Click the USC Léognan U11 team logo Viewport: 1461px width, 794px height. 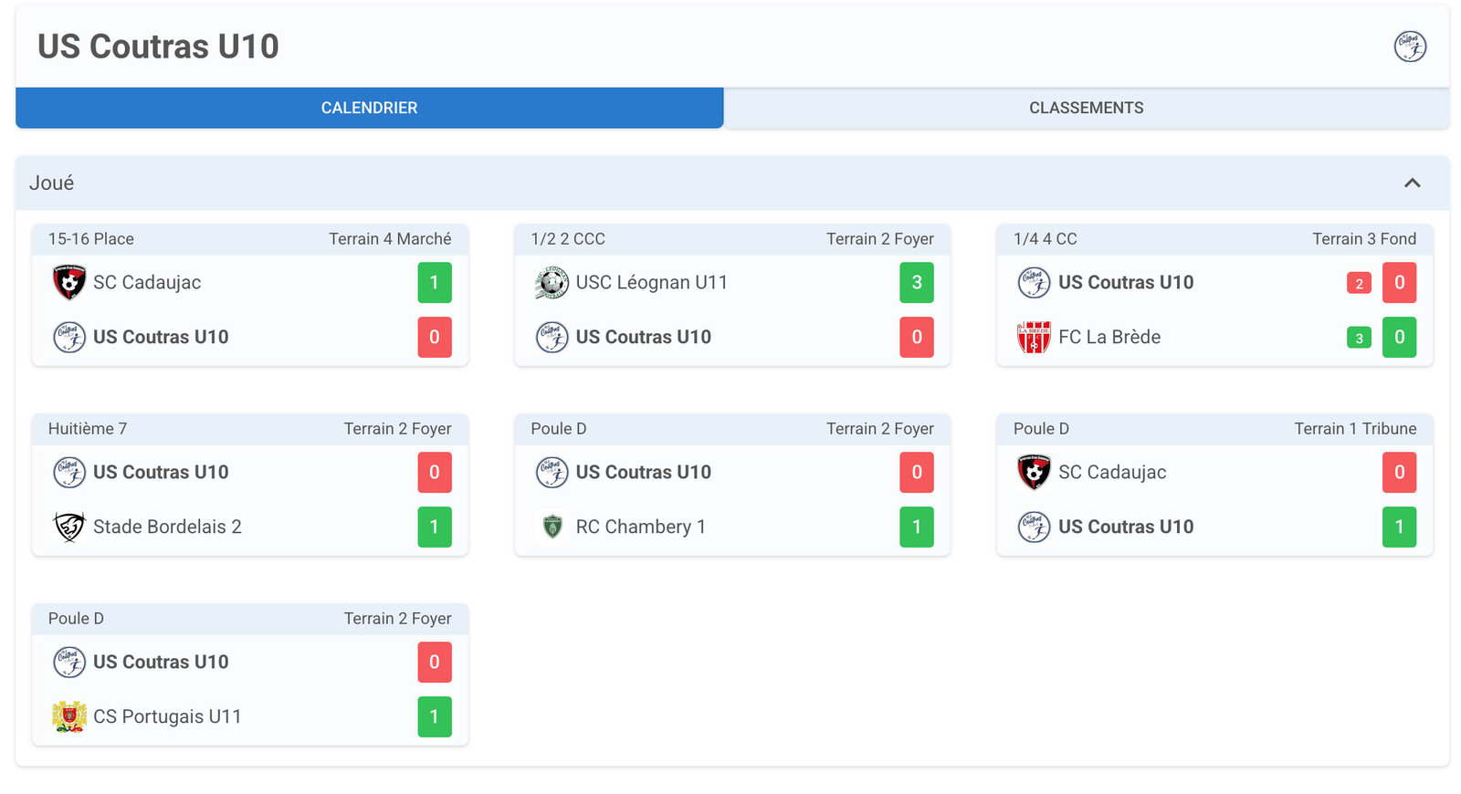(552, 283)
